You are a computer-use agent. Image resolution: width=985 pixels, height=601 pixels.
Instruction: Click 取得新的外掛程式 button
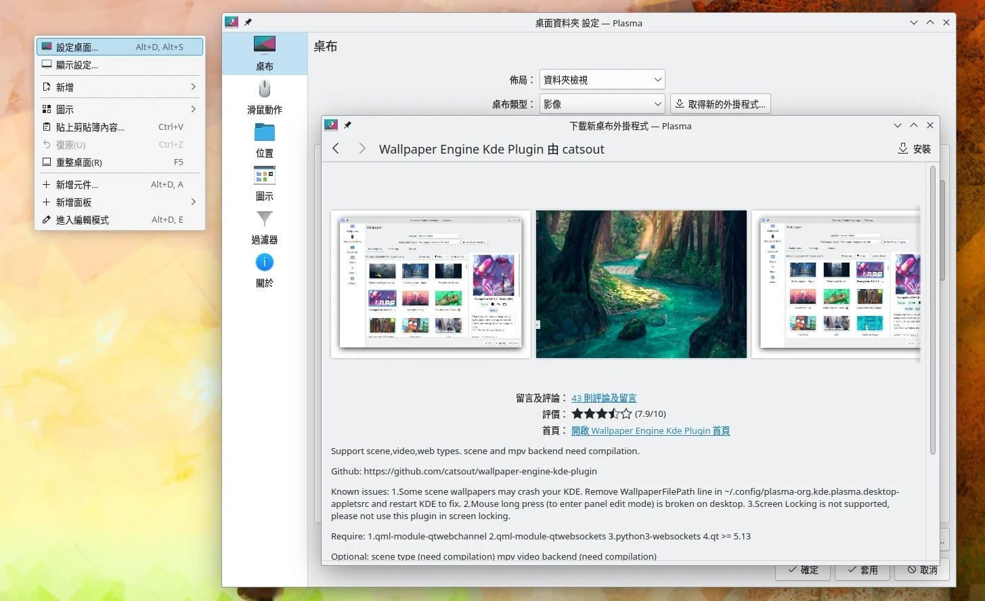pos(720,104)
